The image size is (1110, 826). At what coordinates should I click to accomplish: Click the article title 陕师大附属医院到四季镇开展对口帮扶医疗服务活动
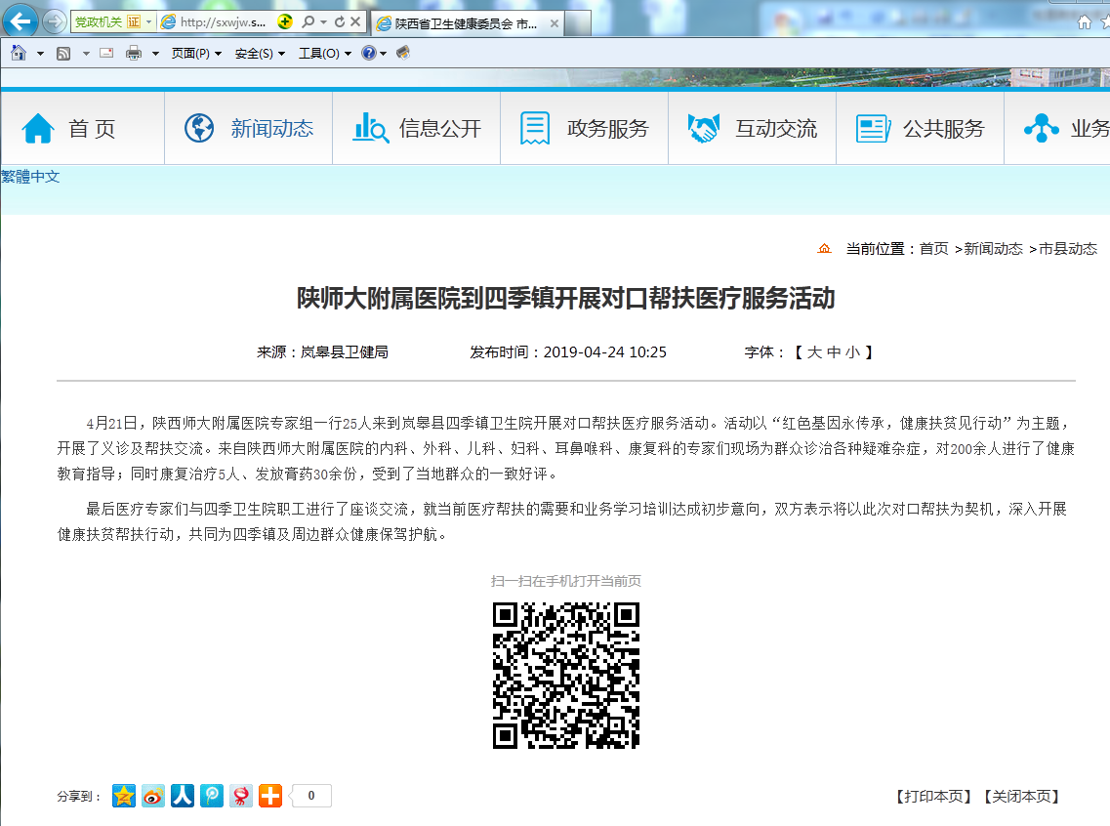(565, 298)
